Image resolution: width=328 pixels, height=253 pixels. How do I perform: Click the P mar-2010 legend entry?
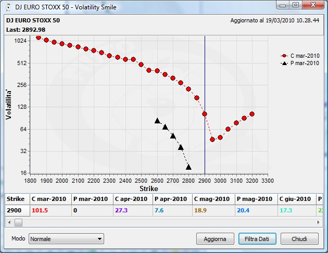click(x=300, y=63)
